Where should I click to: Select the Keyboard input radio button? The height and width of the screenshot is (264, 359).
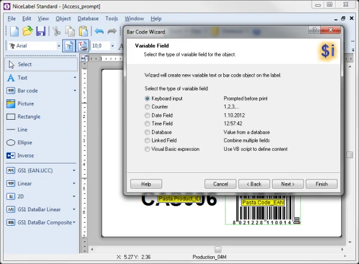point(147,99)
